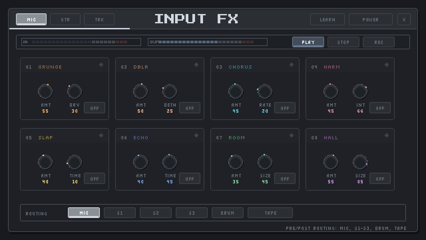This screenshot has height=240, width=426.
Task: Click the HARM INT knob
Action: point(360,91)
